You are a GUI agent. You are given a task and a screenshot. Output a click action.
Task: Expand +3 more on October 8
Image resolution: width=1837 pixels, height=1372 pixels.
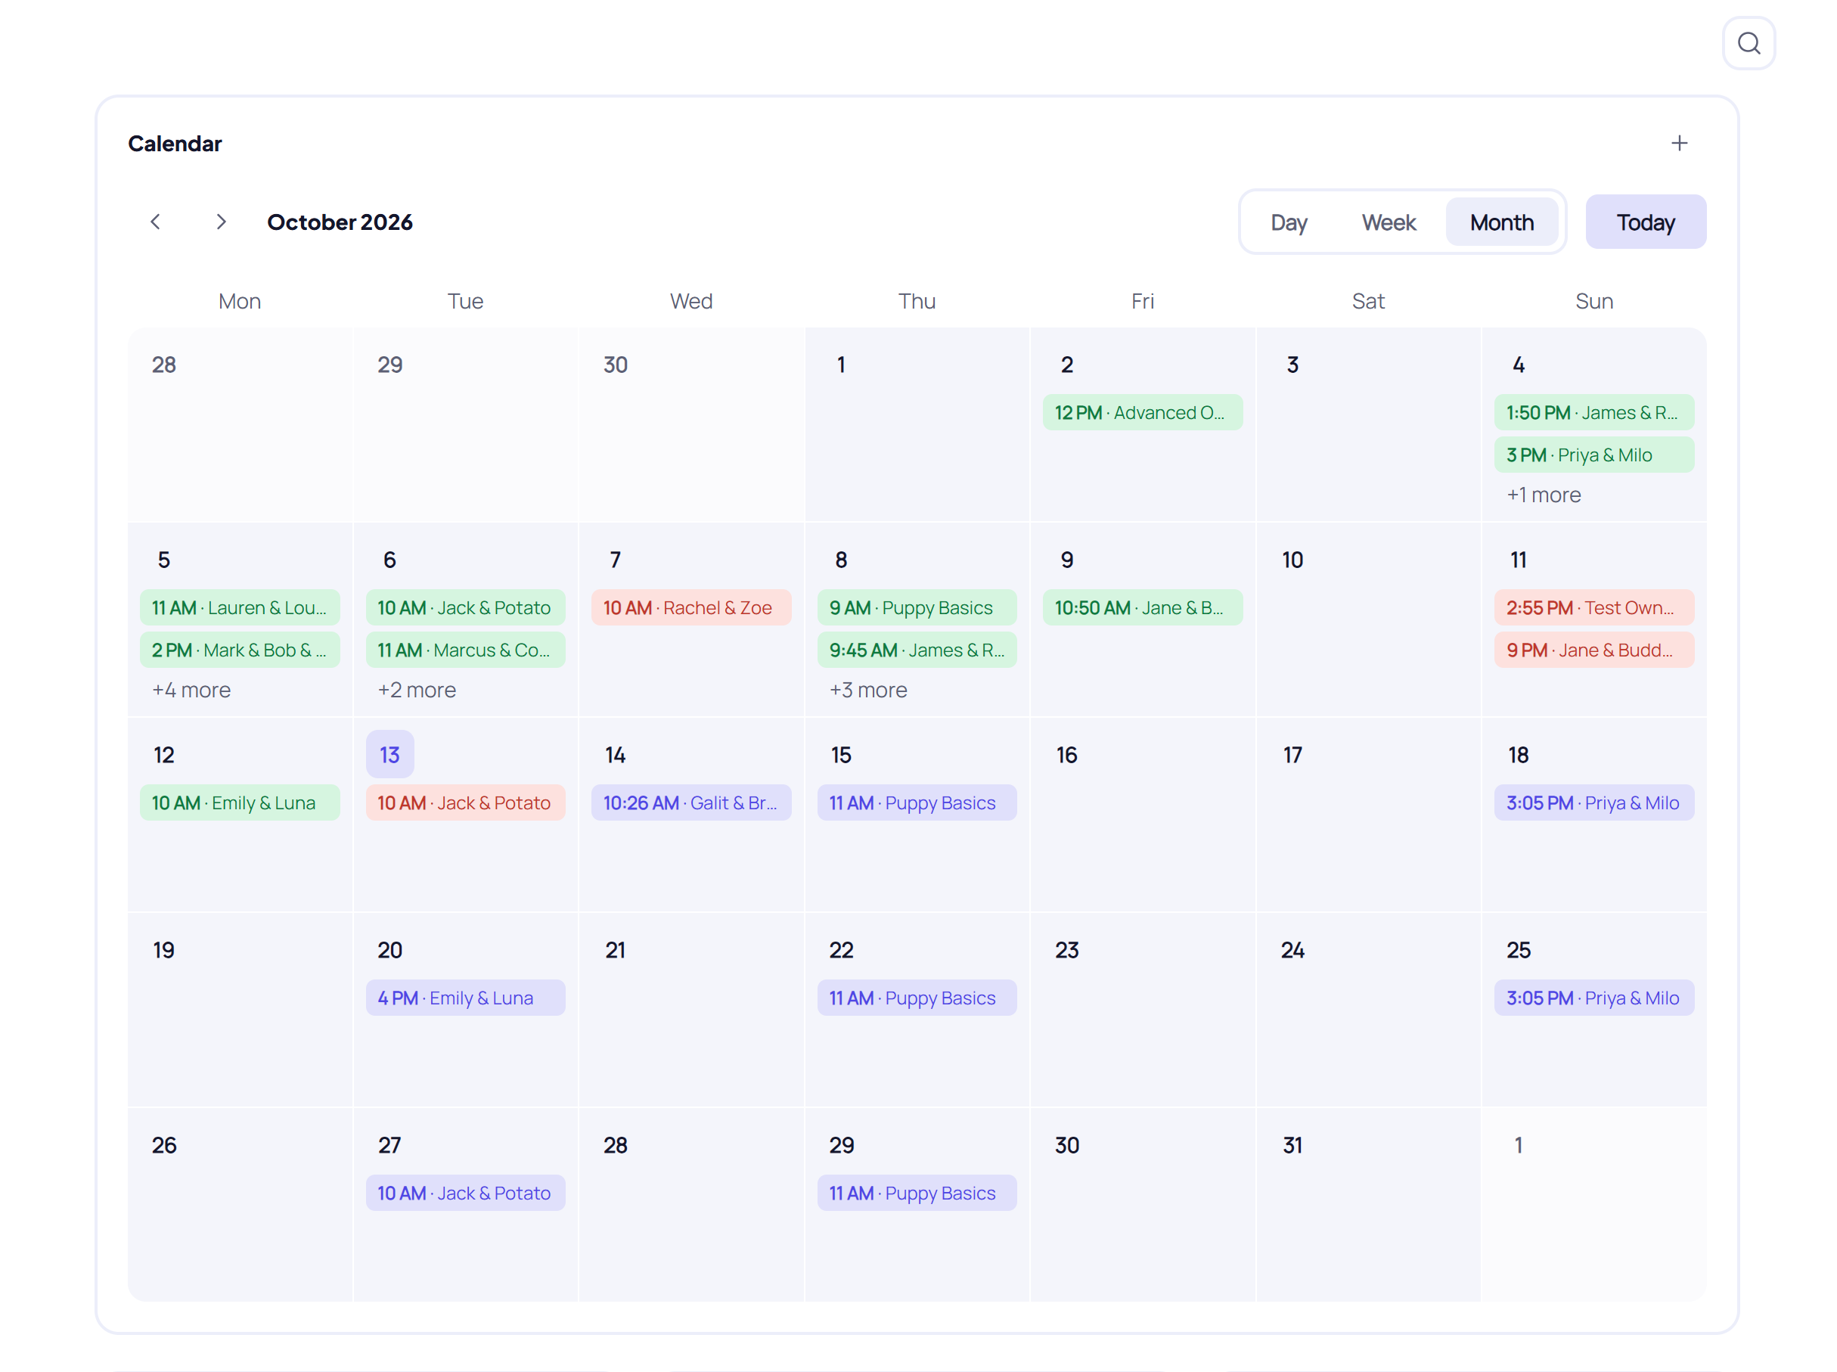click(x=868, y=690)
